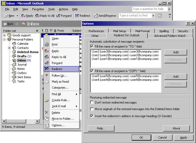This screenshot has height=143, width=196.
Task: Select the Inbox folder in tree
Action: click(21, 60)
